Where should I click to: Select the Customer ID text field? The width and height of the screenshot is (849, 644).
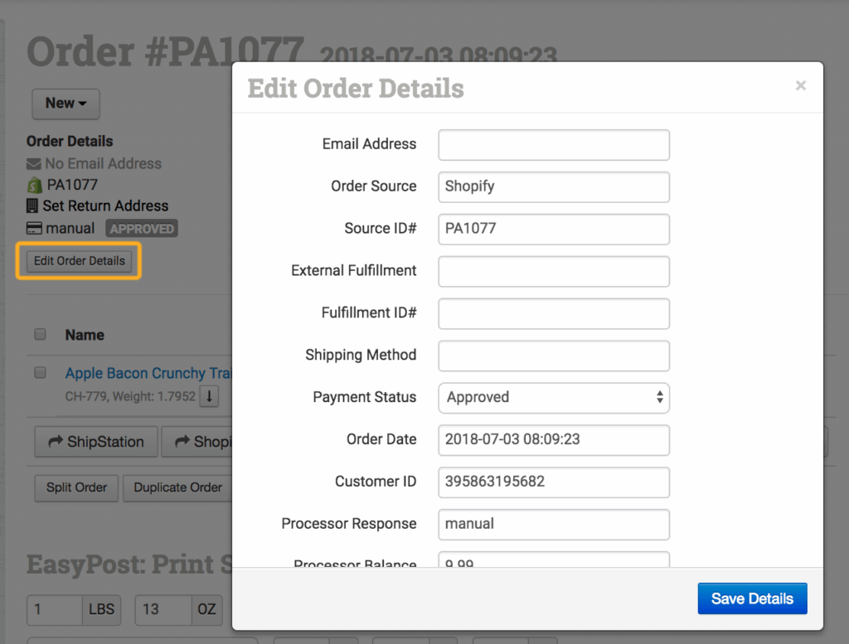point(553,482)
